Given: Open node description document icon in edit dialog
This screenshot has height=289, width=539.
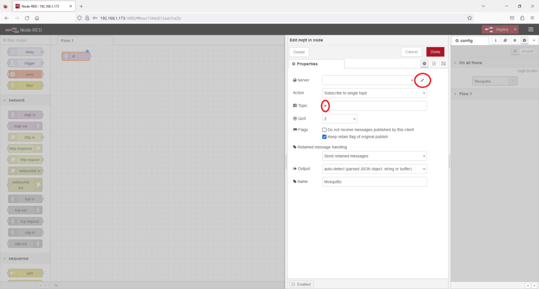Looking at the screenshot, I should 434,64.
